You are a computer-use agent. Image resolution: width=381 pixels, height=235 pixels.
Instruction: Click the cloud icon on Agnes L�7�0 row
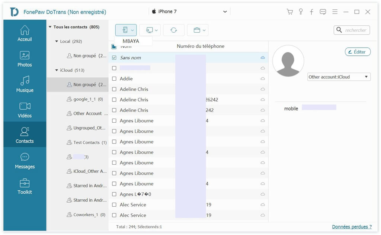[263, 194]
